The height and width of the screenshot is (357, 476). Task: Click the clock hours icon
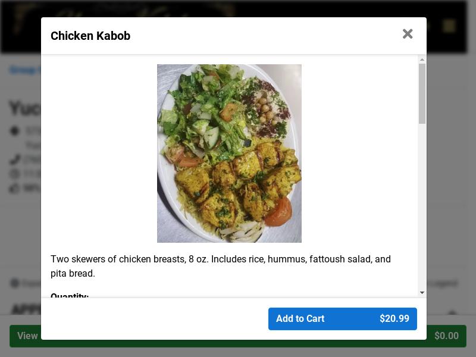(x=14, y=174)
